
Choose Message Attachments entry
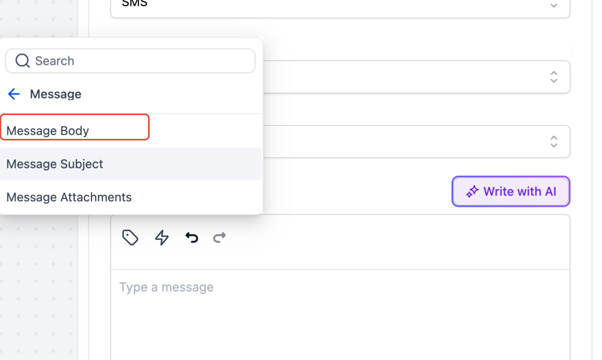tap(131, 197)
